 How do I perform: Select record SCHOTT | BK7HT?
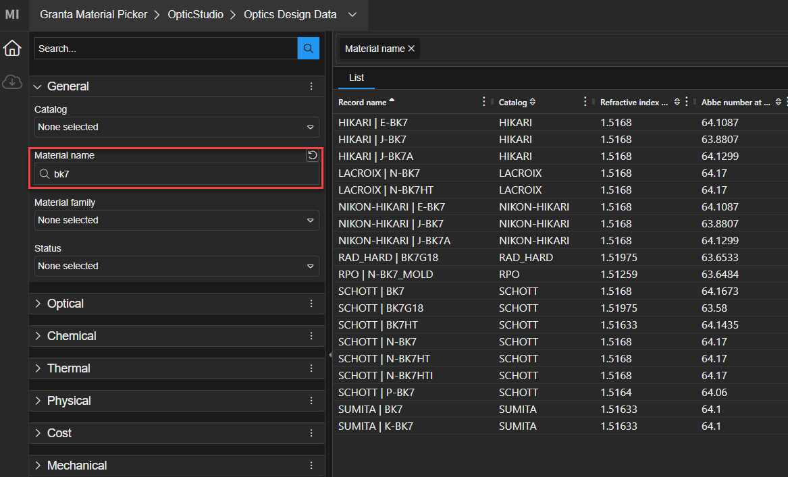(378, 325)
